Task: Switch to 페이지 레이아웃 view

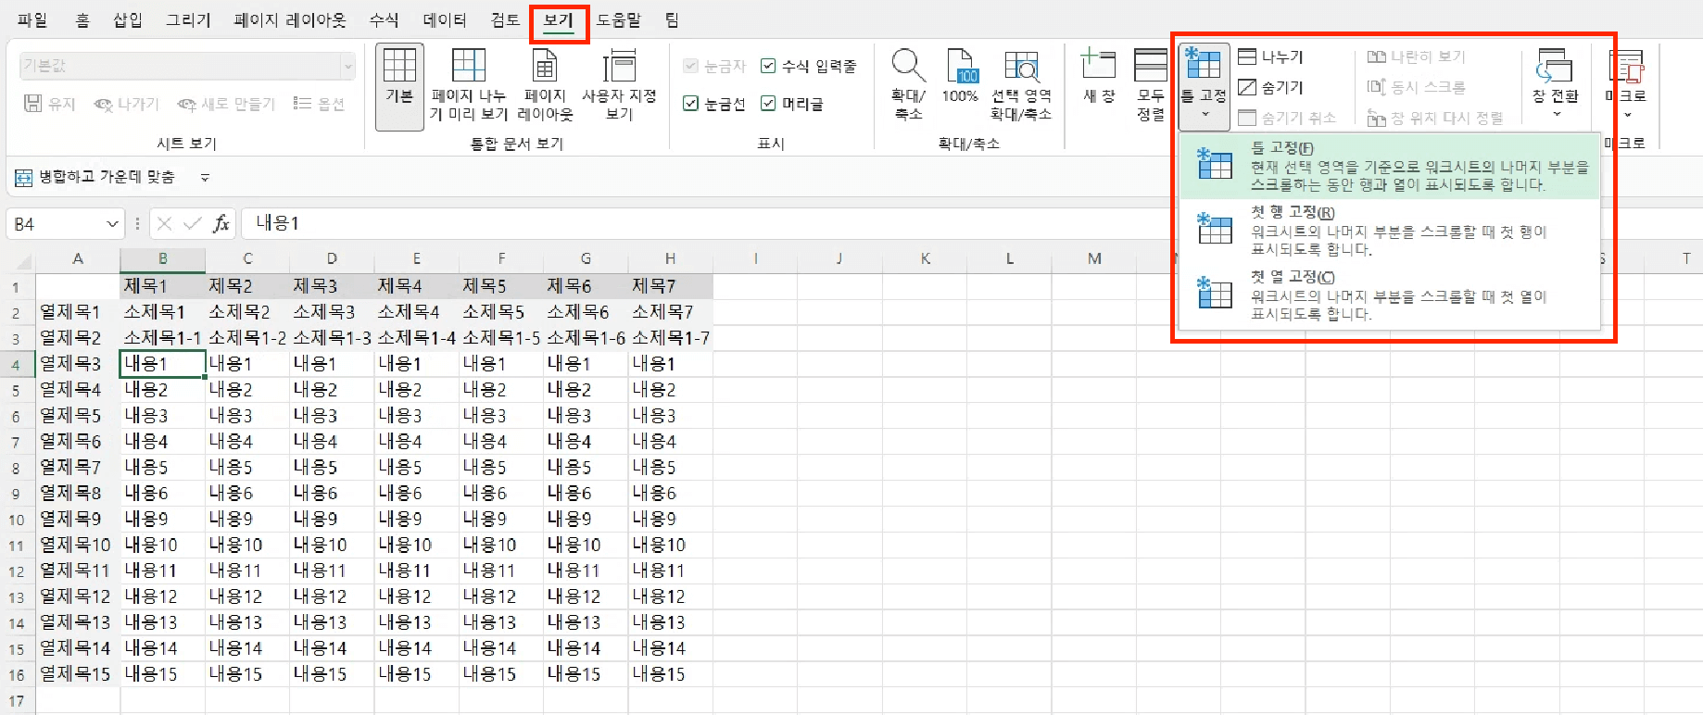Action: coord(545,85)
